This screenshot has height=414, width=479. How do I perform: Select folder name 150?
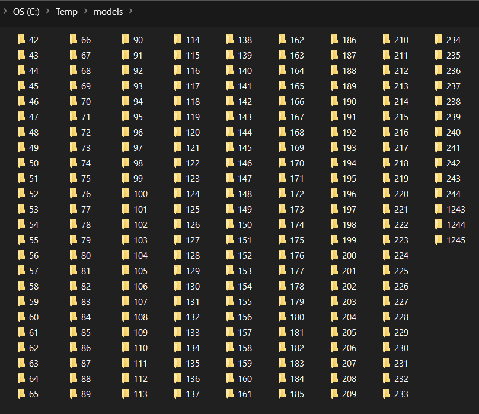[x=245, y=224]
